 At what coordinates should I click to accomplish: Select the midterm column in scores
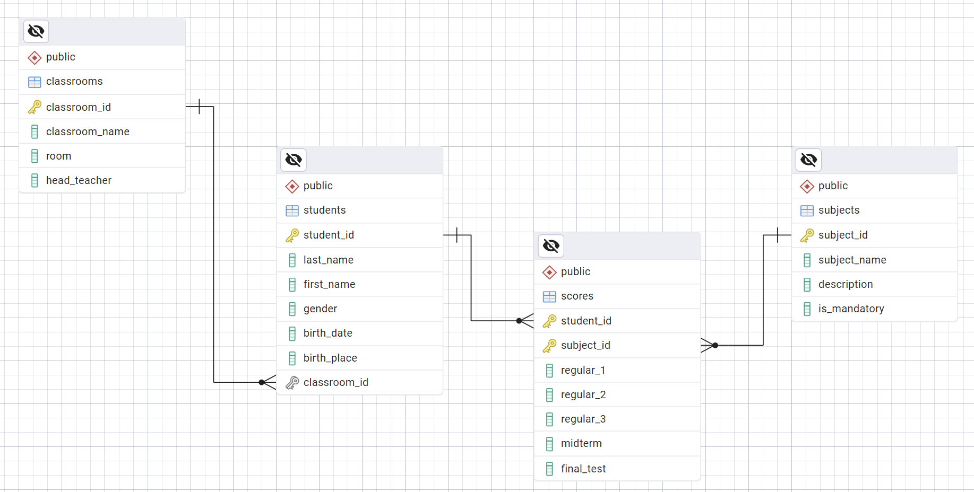(x=581, y=443)
